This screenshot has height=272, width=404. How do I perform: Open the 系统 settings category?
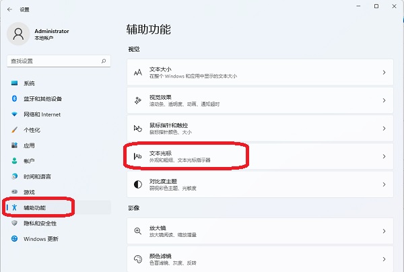29,83
